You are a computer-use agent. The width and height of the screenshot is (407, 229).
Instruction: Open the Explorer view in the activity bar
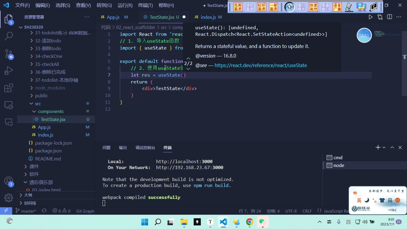tap(9, 19)
